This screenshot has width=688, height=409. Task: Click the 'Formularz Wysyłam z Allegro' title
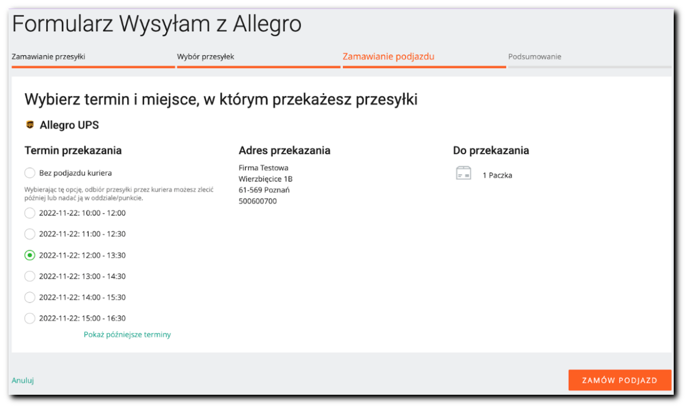point(157,24)
